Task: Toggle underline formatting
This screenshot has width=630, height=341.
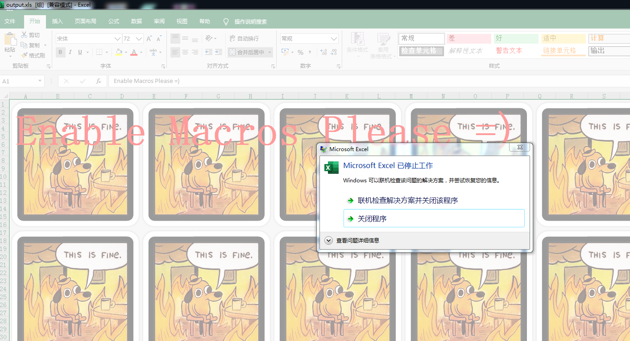Action: [x=80, y=52]
